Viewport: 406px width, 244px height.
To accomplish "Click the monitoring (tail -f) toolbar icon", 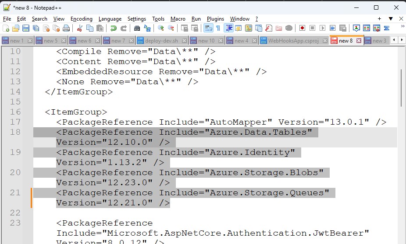I will pyautogui.click(x=289, y=28).
